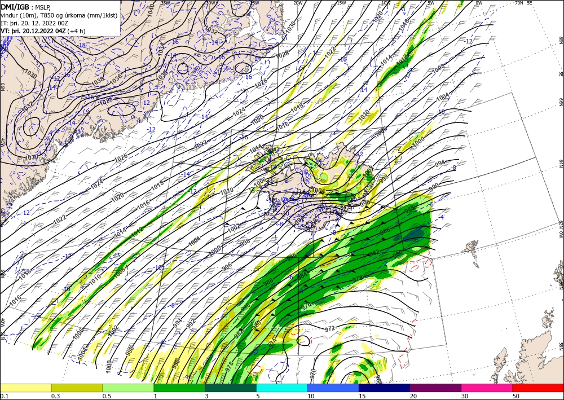564x400 pixels.
Task: Click the legend value '0.5'
Action: (107, 396)
